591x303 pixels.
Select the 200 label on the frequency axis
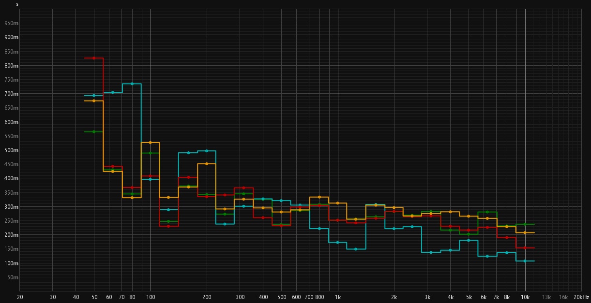[207, 297]
